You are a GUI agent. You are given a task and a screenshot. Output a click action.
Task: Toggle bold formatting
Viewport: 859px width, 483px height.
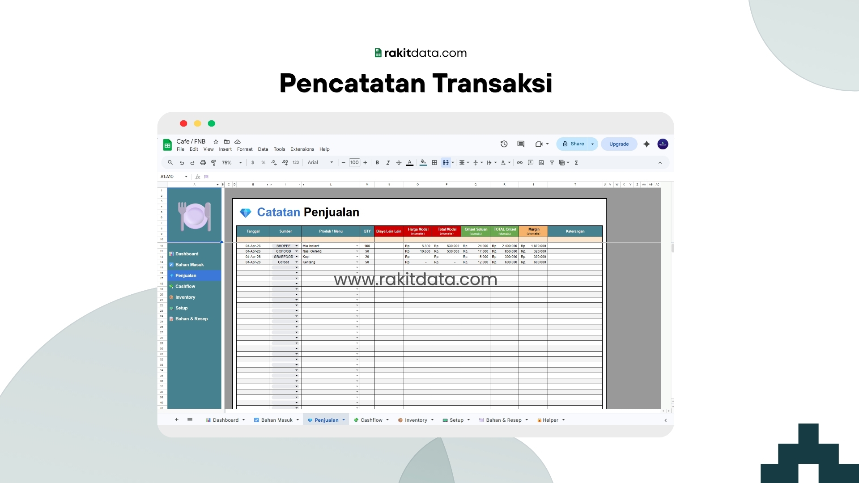[x=377, y=163]
